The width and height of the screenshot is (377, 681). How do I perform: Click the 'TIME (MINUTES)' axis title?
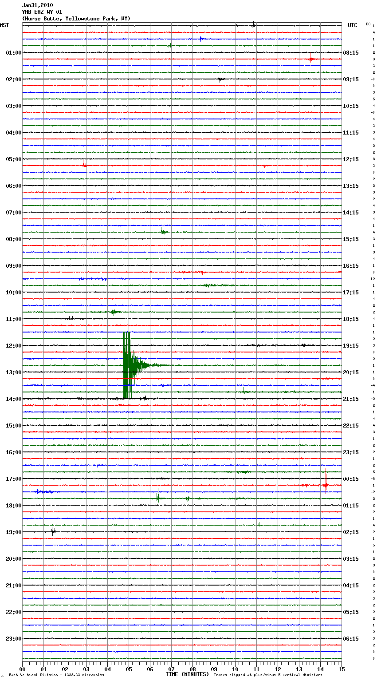point(187,674)
